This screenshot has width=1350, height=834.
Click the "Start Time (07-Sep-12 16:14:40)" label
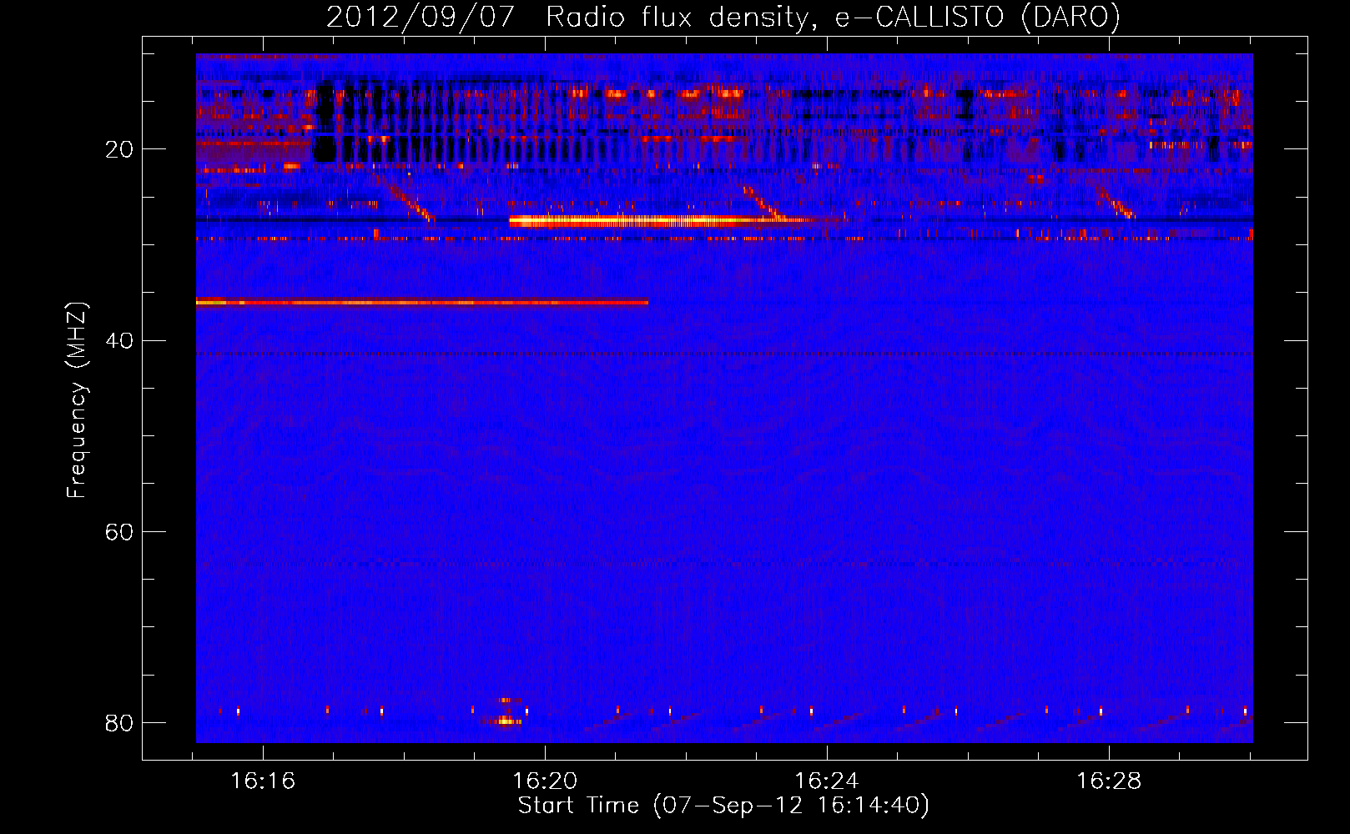pos(723,806)
